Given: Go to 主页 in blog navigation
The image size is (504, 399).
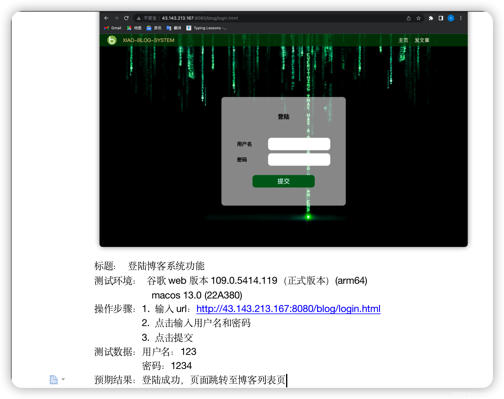Looking at the screenshot, I should tap(403, 40).
